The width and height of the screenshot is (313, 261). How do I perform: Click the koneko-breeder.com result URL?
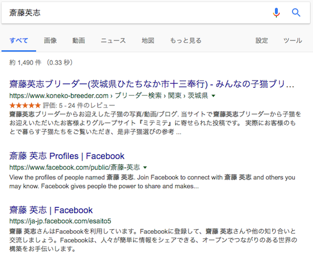pos(109,96)
